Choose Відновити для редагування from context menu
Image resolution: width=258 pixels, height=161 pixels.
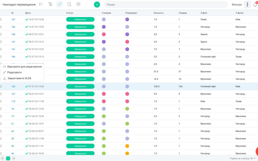24,67
